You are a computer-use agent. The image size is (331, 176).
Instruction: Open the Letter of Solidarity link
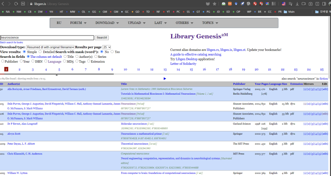coord(184,64)
